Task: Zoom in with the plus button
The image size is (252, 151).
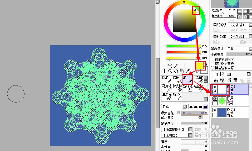Action: point(245,11)
